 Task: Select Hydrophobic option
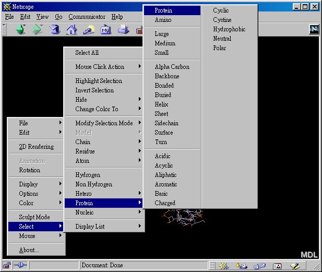230,29
